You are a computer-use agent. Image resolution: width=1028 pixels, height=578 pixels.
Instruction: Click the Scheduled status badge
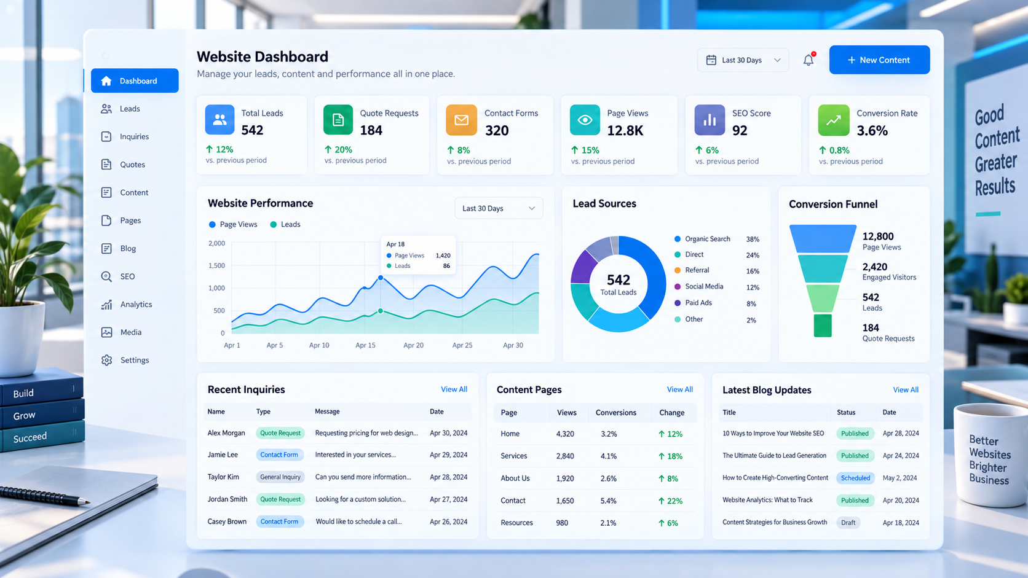(x=855, y=478)
